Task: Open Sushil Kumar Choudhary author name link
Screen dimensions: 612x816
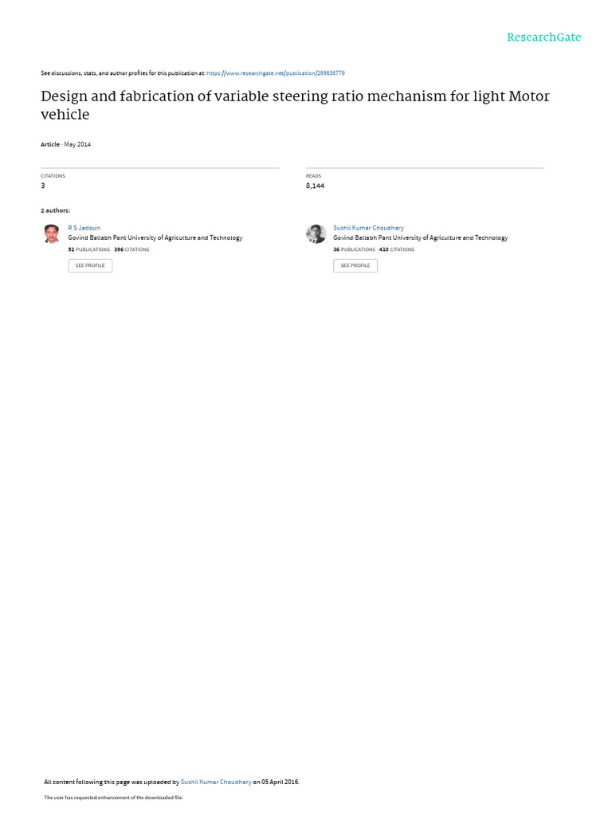Action: [x=368, y=228]
